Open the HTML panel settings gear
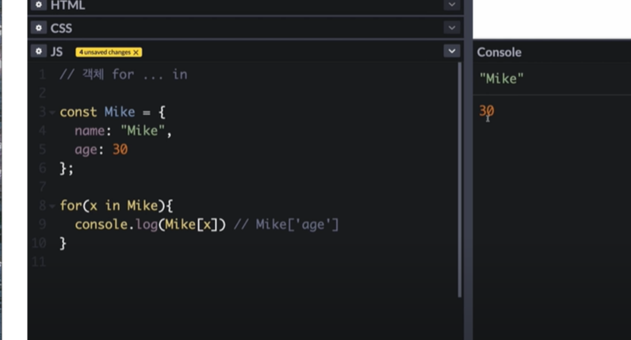The height and width of the screenshot is (340, 631). (39, 5)
